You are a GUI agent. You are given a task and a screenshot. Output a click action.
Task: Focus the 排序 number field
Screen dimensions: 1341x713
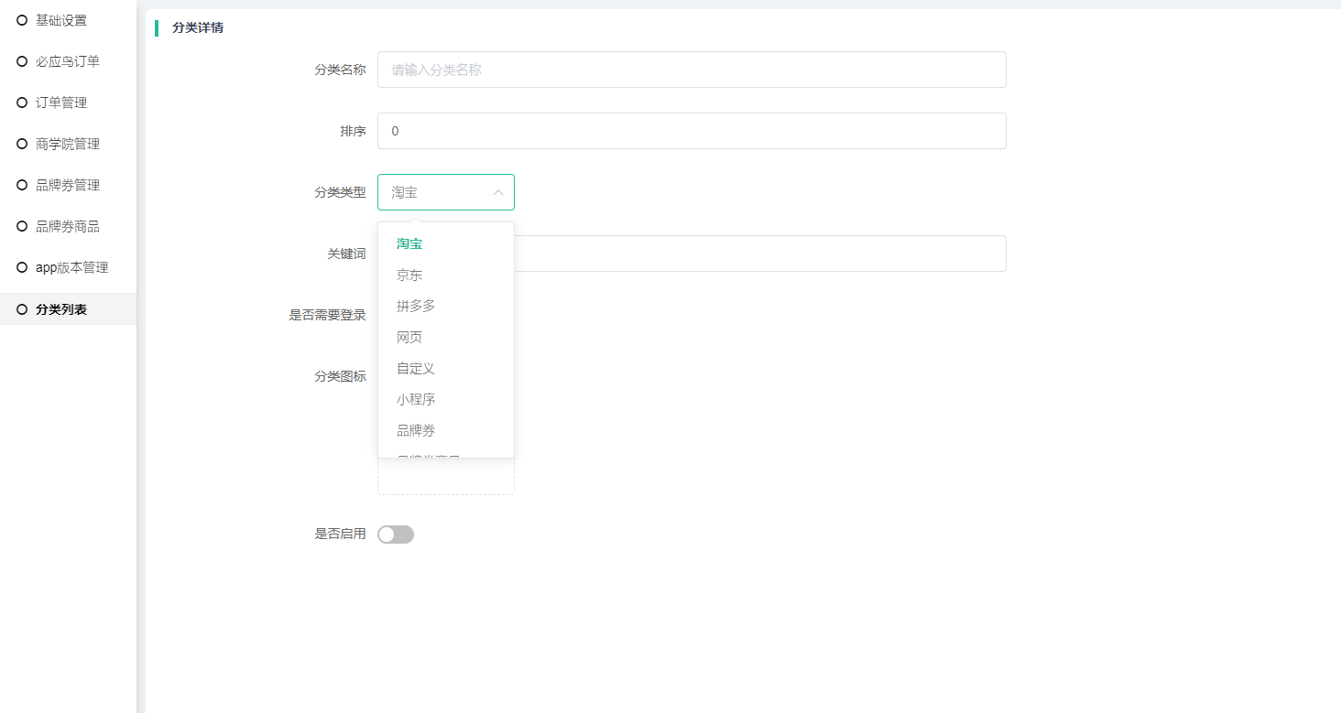[692, 131]
